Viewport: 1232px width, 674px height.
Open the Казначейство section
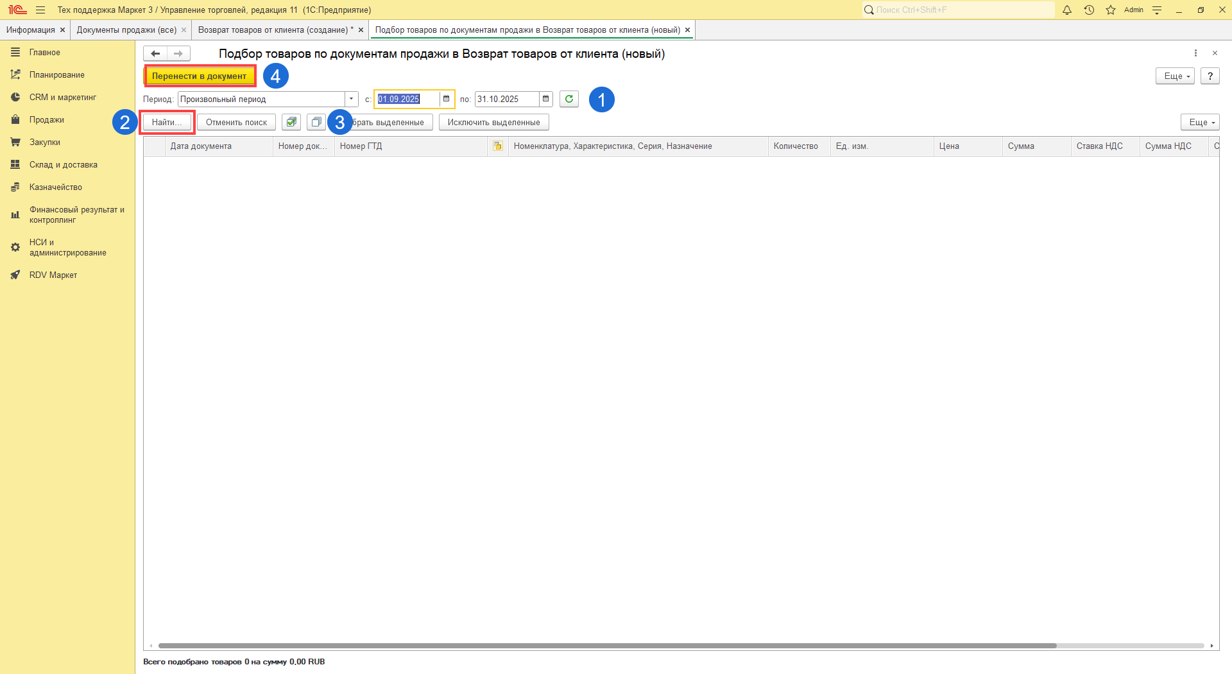67,187
